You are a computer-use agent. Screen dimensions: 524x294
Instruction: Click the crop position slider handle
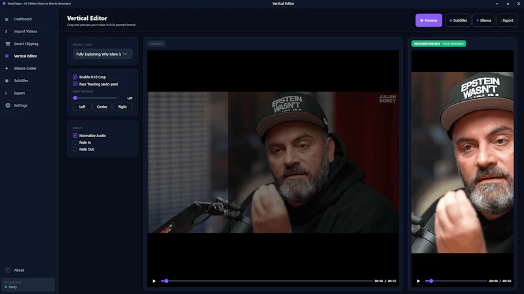pyautogui.click(x=75, y=98)
